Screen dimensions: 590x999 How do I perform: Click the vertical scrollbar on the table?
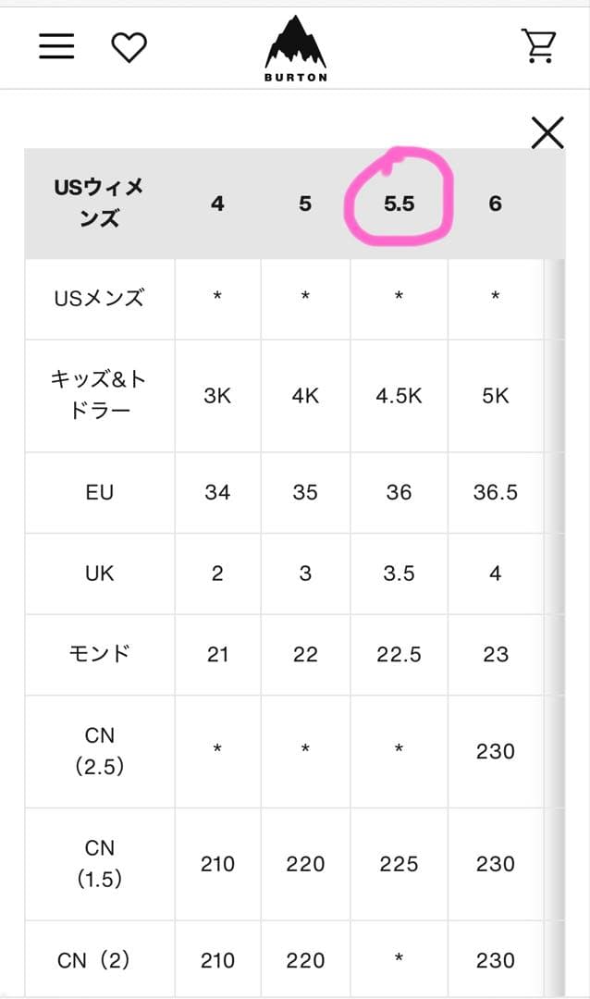point(555,555)
